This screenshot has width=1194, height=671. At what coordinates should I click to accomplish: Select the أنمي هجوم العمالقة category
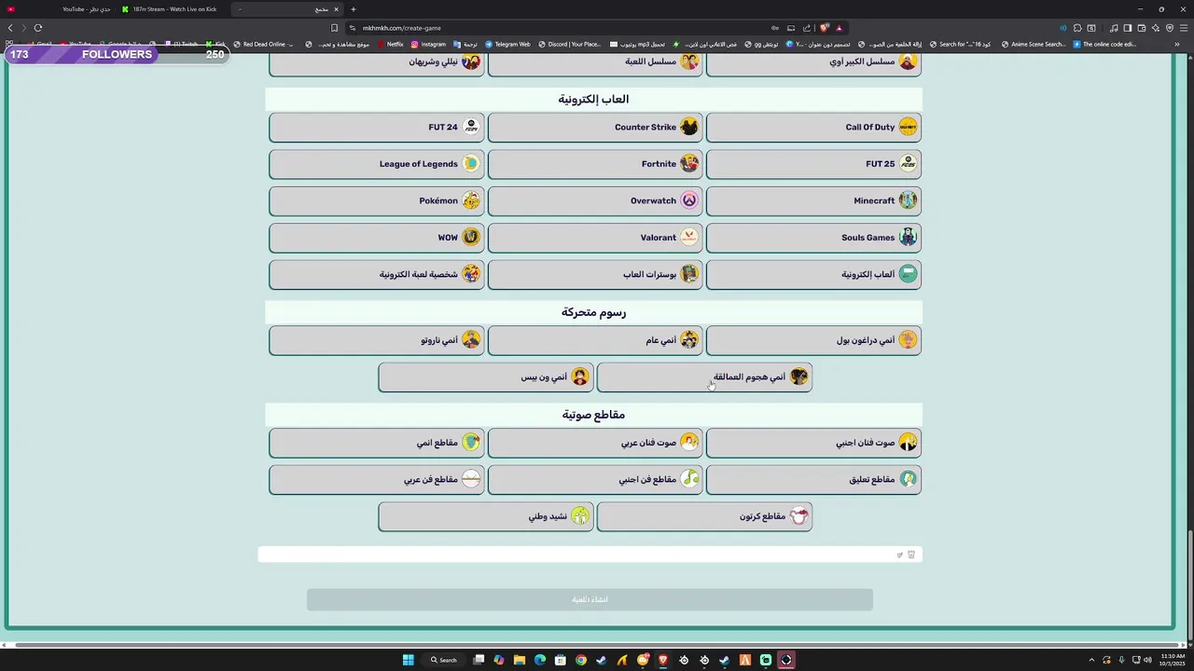[x=704, y=377]
